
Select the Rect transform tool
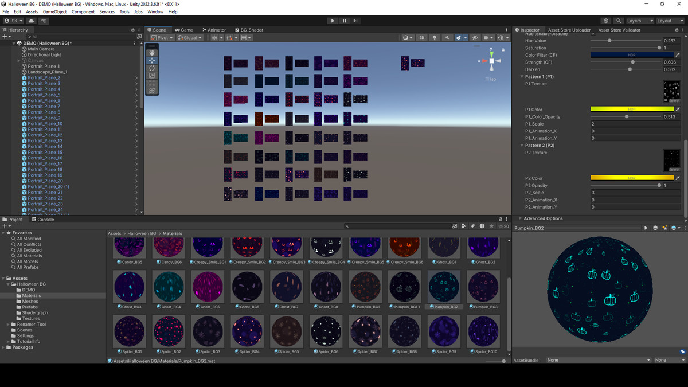point(152,83)
